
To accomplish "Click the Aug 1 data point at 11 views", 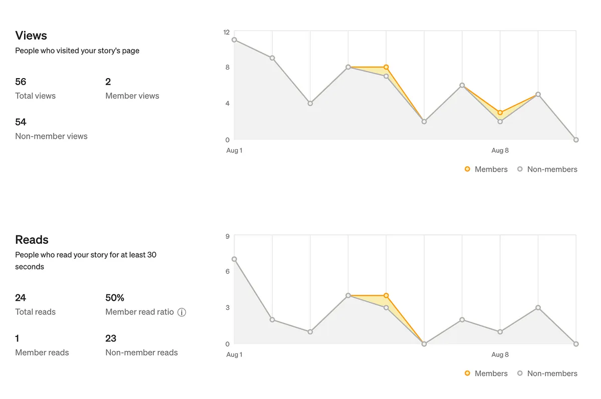I will tap(234, 40).
